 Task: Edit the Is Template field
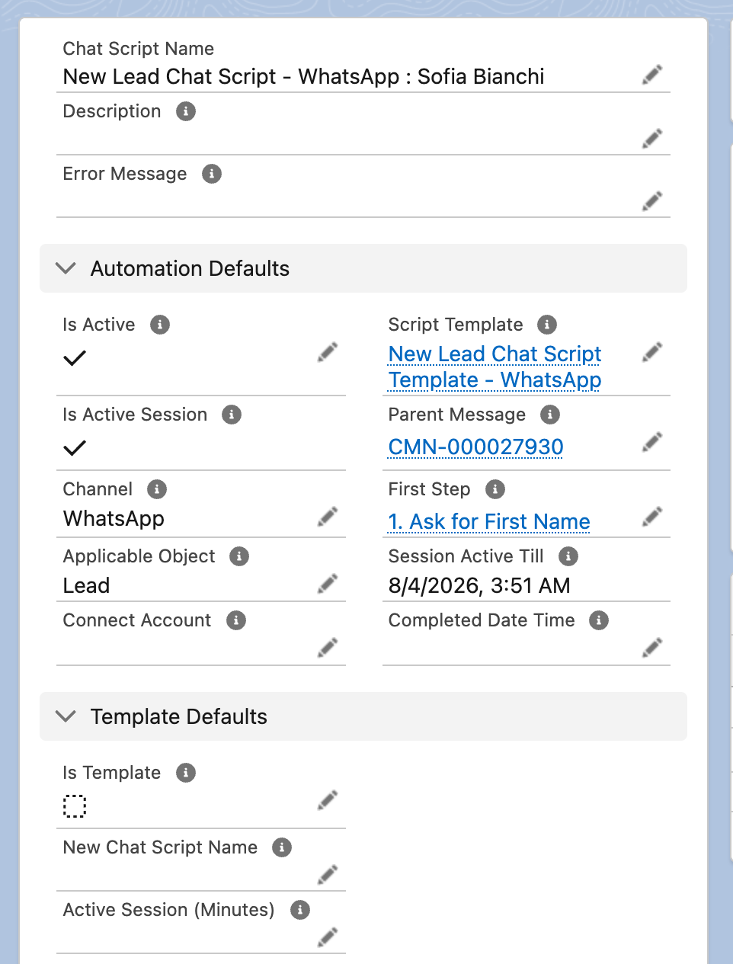(328, 800)
